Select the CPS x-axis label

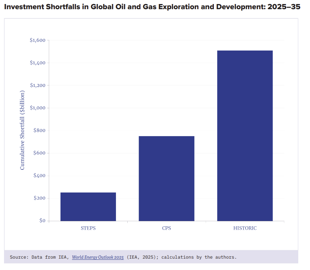click(x=166, y=228)
